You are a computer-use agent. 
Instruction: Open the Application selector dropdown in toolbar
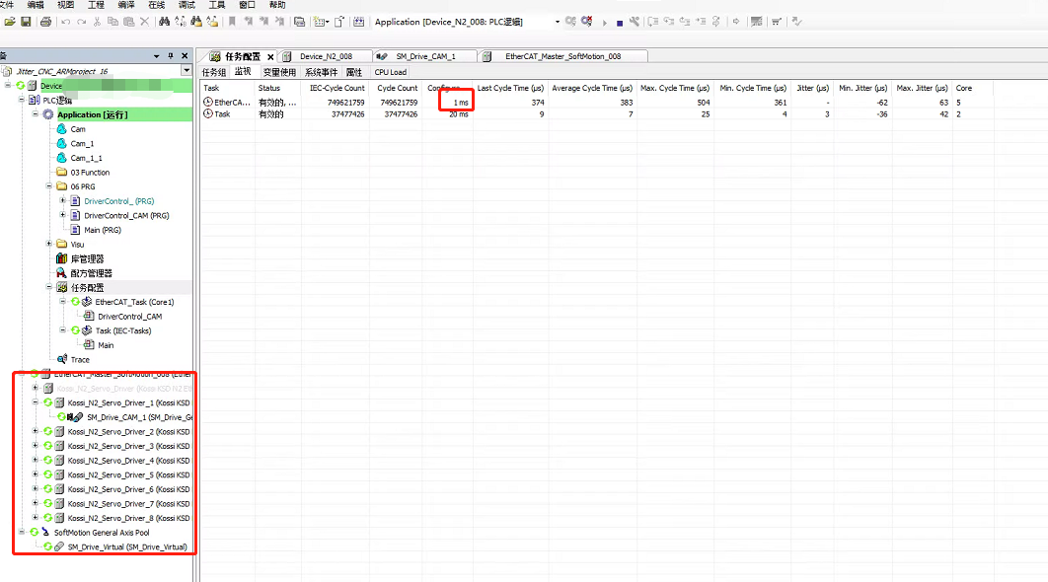tap(557, 22)
